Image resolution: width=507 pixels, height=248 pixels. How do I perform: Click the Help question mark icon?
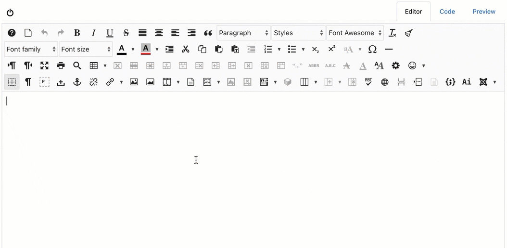pos(12,33)
